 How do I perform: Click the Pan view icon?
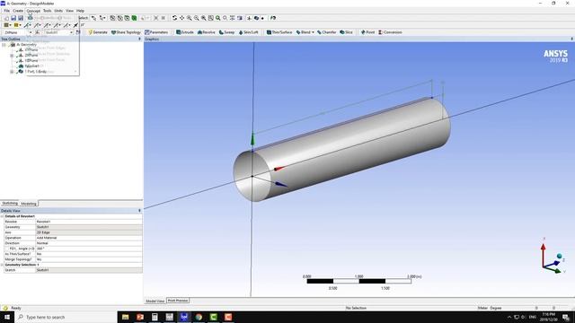pos(181,18)
